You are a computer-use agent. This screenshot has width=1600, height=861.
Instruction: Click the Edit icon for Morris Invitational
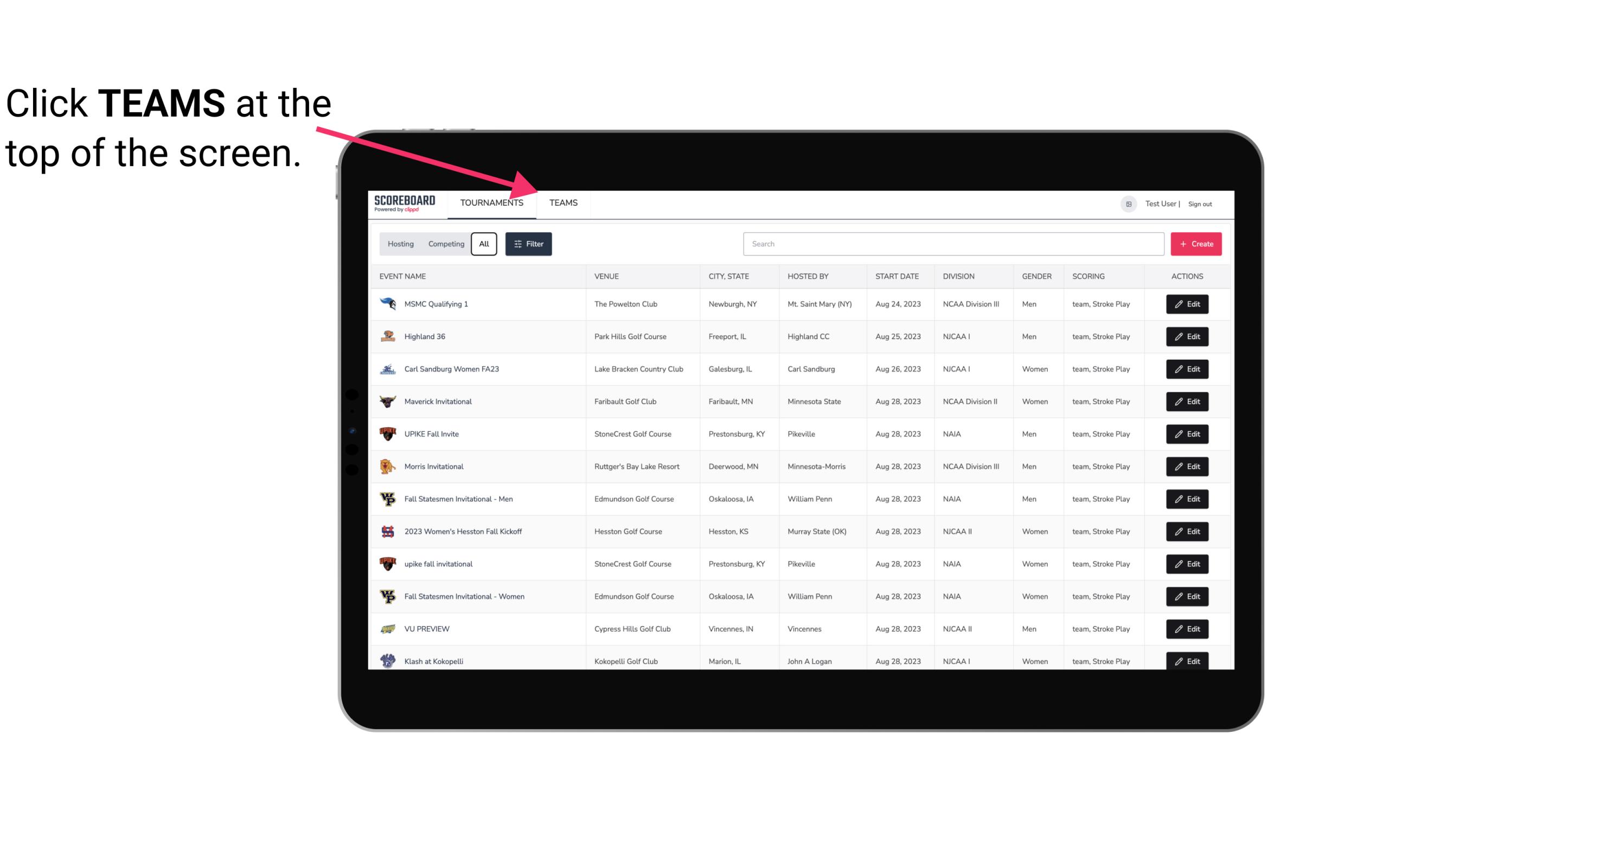[1187, 465]
